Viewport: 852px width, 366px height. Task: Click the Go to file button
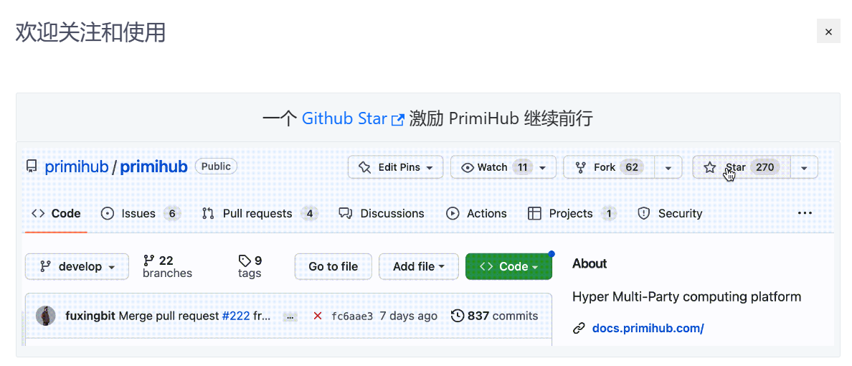333,266
